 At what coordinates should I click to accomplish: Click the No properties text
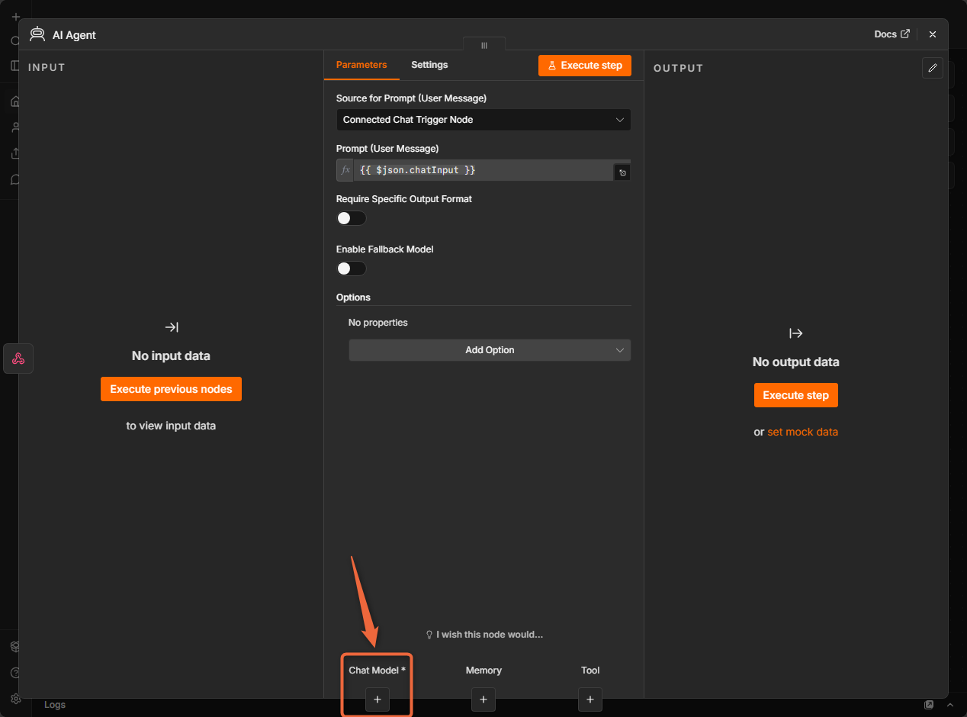point(378,323)
